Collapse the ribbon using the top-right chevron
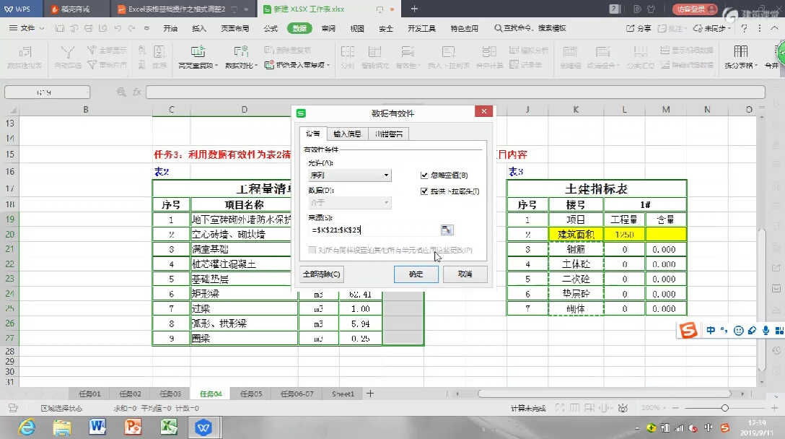 (774, 29)
